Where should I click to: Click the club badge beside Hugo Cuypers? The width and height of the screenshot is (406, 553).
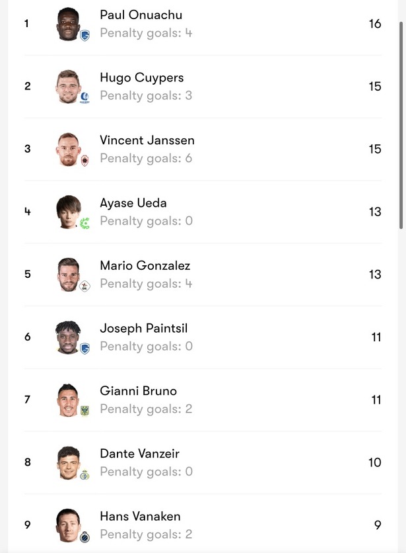click(85, 98)
